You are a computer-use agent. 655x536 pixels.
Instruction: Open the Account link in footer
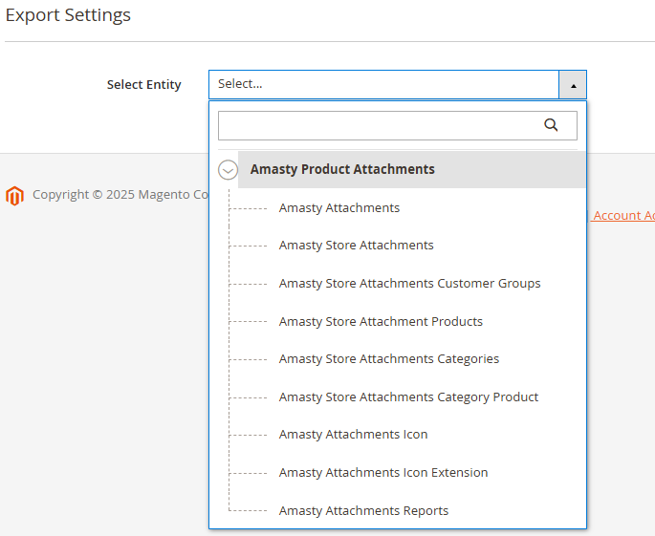click(622, 215)
